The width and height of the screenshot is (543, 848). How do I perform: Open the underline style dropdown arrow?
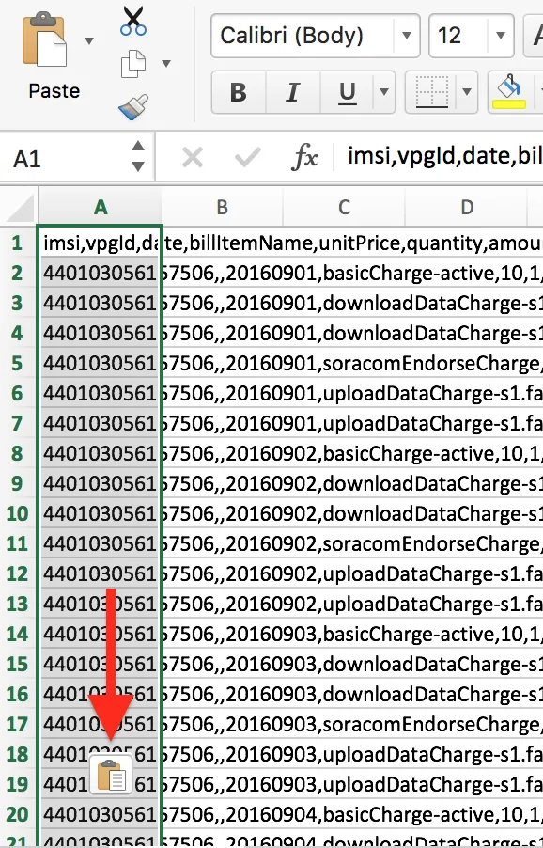point(384,92)
